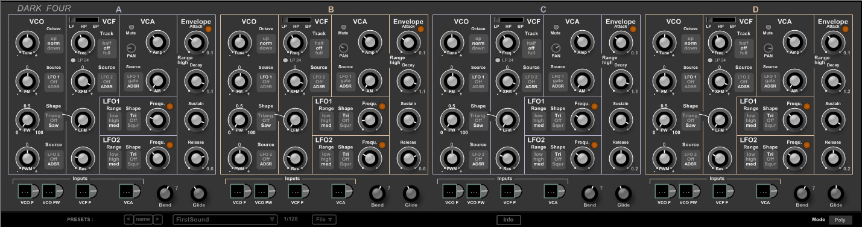
Task: Enable the LP 24 LED in section A VCF
Action: (x=73, y=60)
